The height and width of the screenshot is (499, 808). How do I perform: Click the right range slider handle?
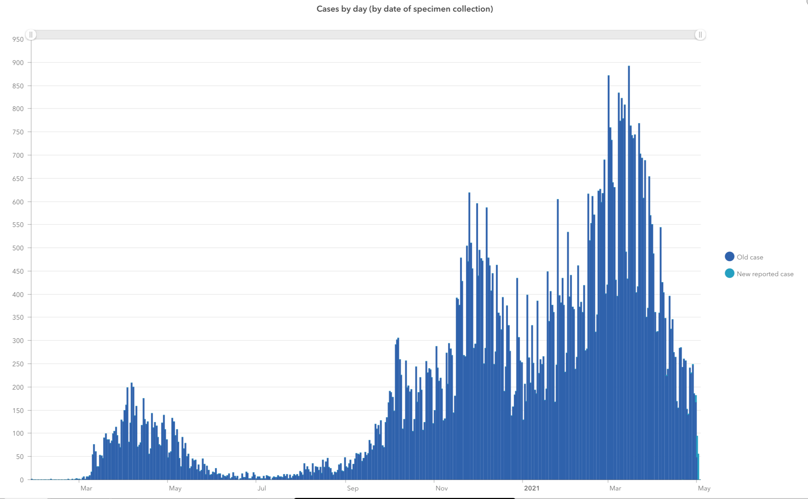point(700,35)
